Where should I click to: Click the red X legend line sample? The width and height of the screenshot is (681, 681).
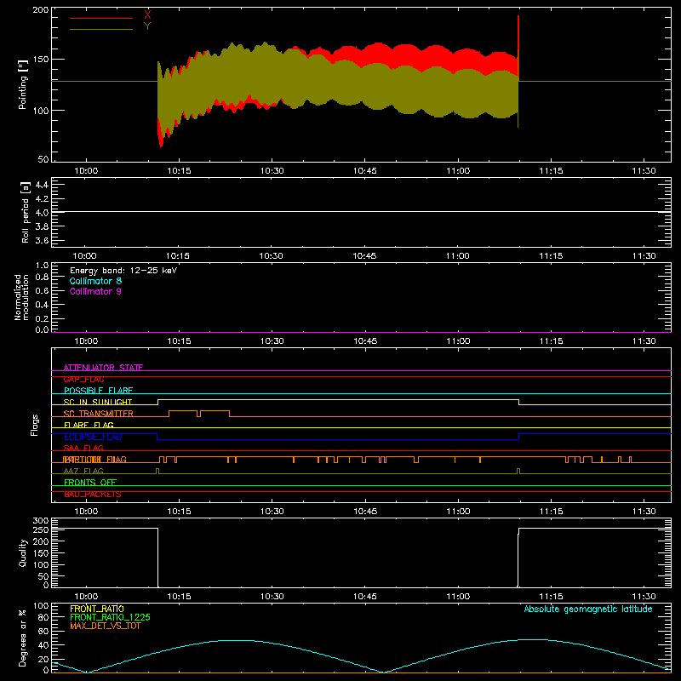101,18
